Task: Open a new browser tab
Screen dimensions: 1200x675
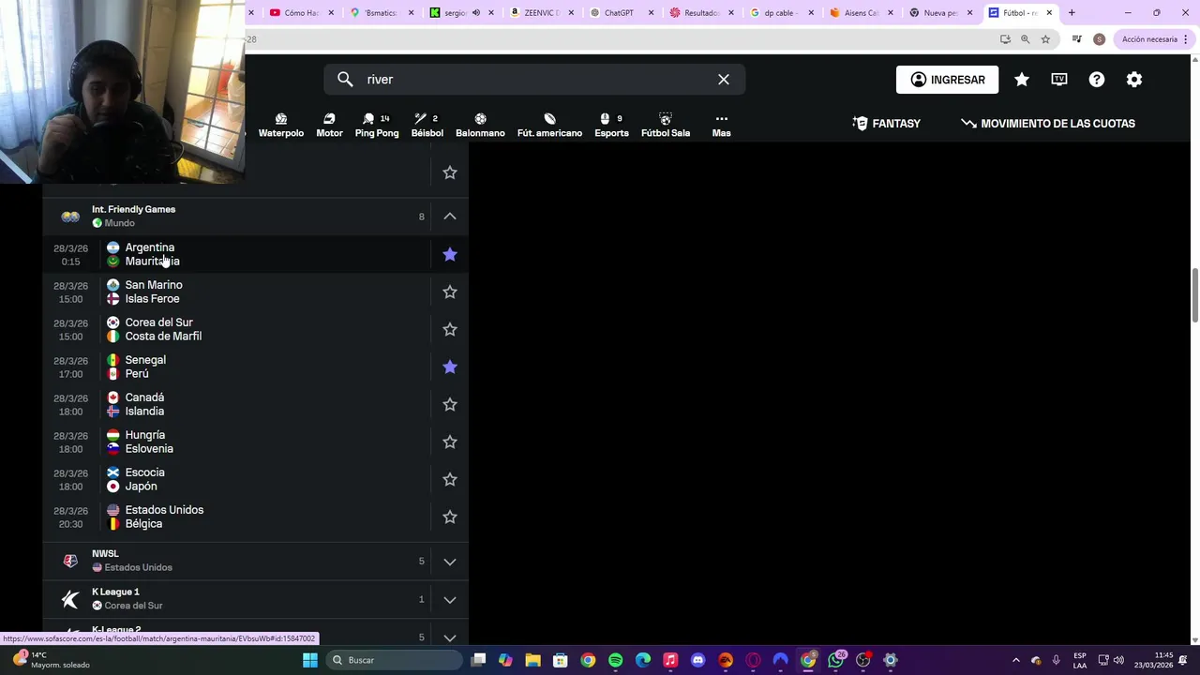Action: 1072,13
